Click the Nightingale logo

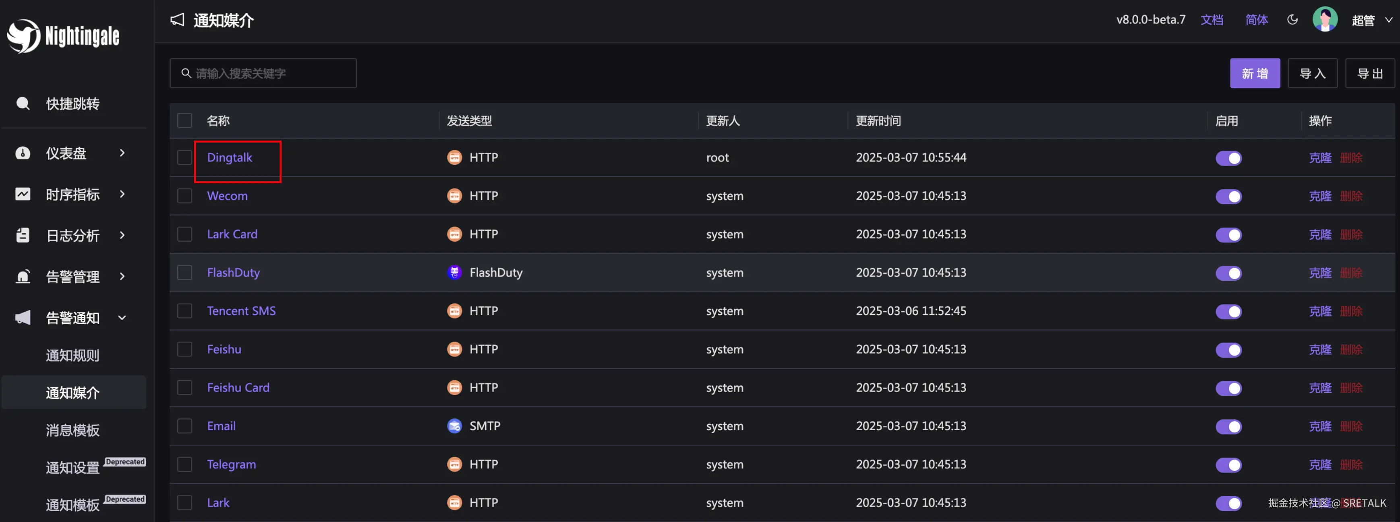click(63, 36)
